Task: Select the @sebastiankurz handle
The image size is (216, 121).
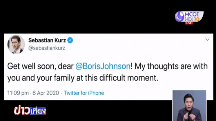Action: (46, 48)
